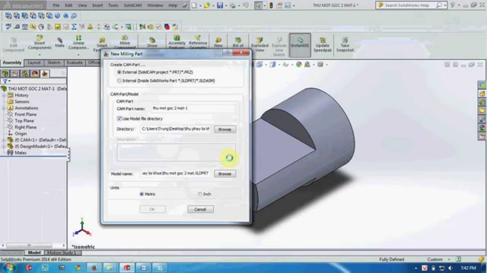487x273 pixels.
Task: Click Insert Components in the ribbon
Action: click(x=40, y=43)
